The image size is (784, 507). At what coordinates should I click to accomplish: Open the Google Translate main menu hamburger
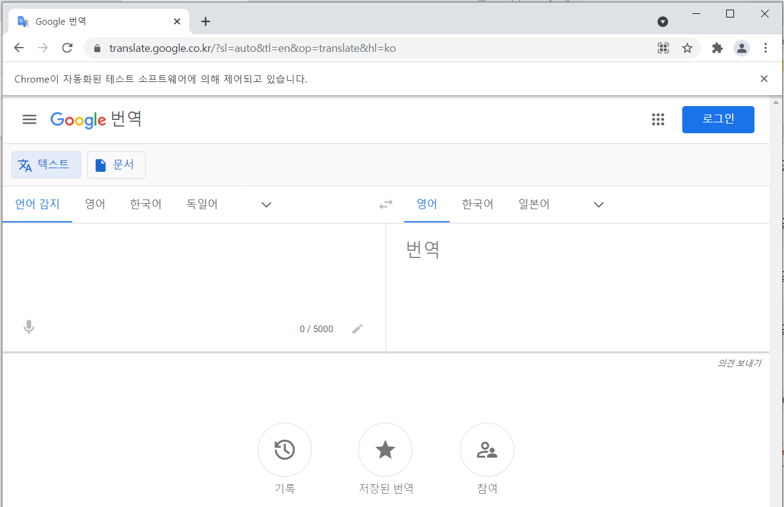[x=30, y=119]
